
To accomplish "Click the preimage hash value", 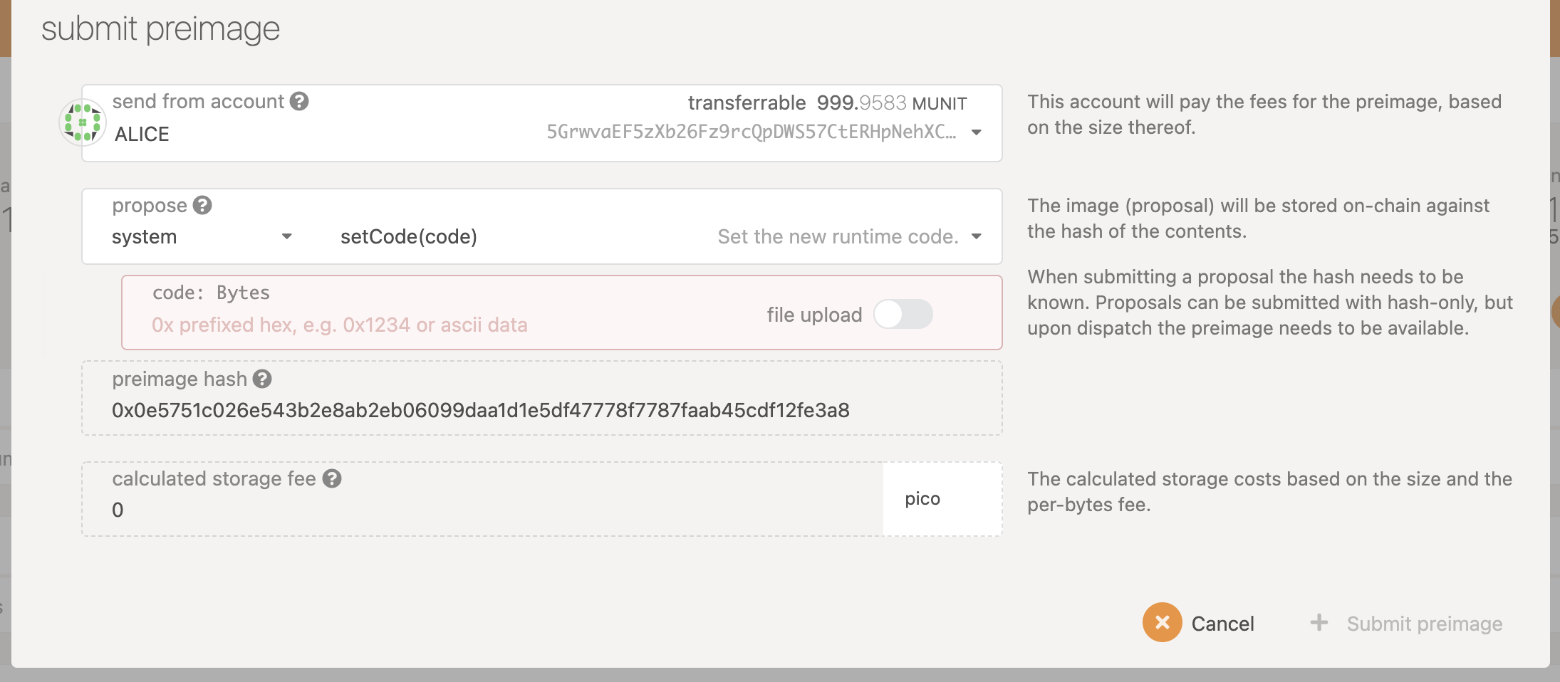I will pyautogui.click(x=480, y=411).
